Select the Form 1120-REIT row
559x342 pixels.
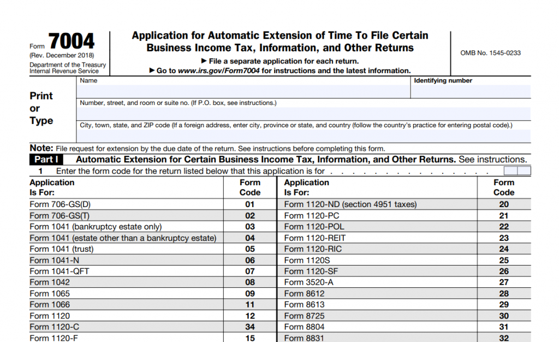(x=303, y=238)
